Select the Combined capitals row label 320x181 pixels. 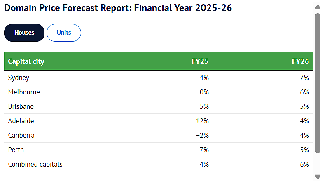point(35,165)
